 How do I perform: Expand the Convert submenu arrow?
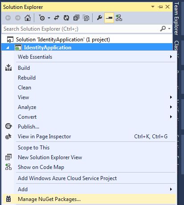click(171, 117)
